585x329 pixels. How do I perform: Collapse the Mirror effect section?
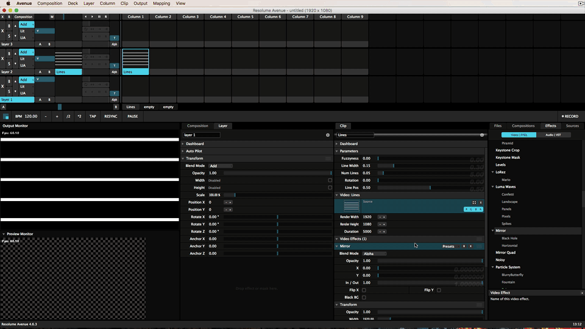click(x=337, y=246)
